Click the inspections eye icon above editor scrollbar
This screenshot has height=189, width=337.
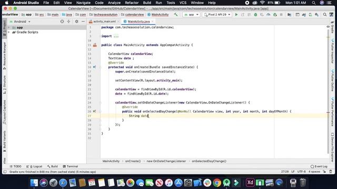(328, 27)
